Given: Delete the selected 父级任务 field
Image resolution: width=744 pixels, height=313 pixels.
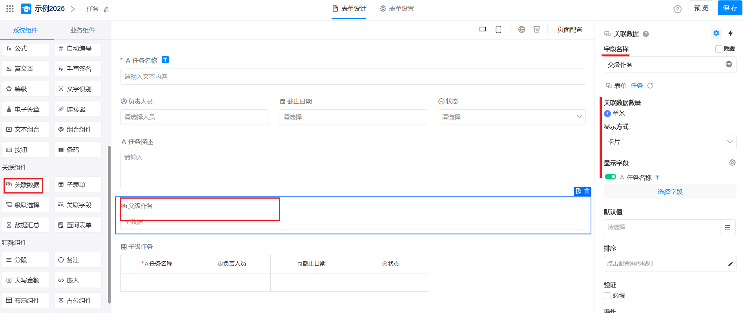Looking at the screenshot, I should (x=587, y=191).
